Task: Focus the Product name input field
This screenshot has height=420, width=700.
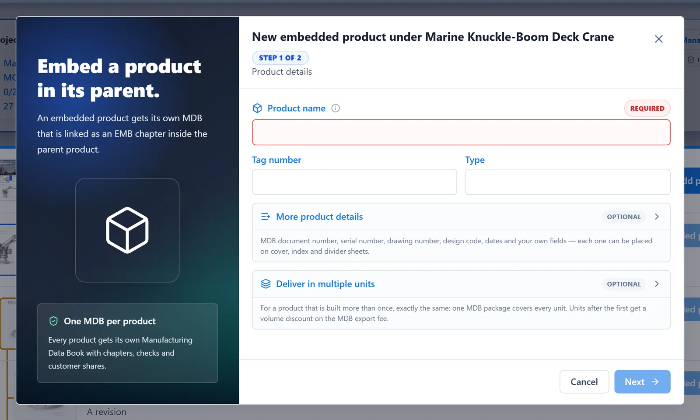Action: click(x=461, y=132)
